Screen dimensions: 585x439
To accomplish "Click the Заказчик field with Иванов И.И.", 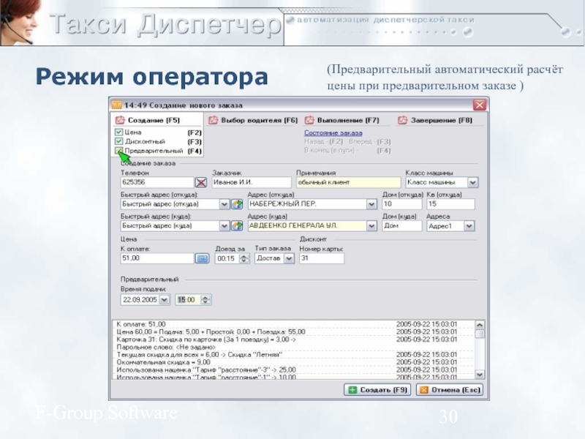I will click(252, 182).
